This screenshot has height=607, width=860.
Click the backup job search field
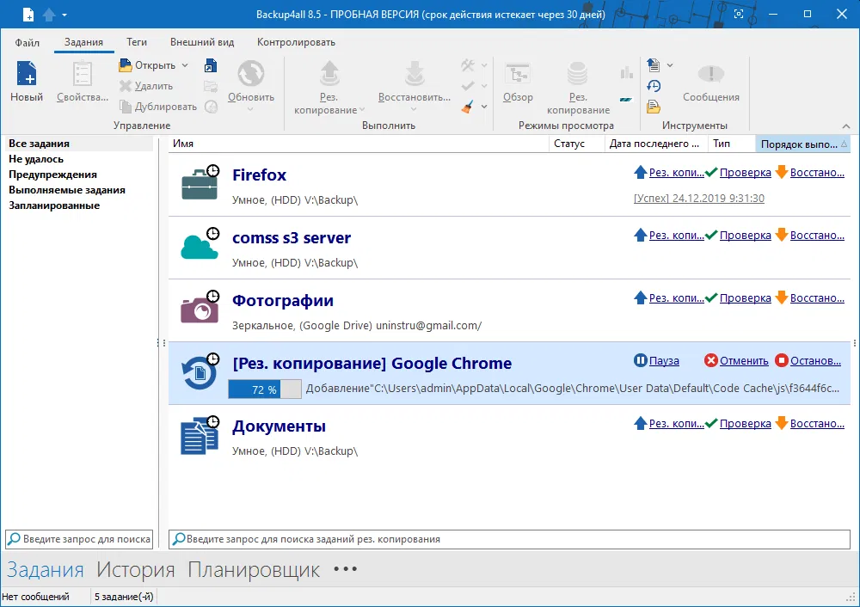[x=509, y=539]
